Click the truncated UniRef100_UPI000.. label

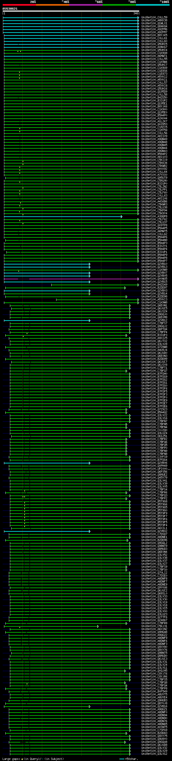156,469
